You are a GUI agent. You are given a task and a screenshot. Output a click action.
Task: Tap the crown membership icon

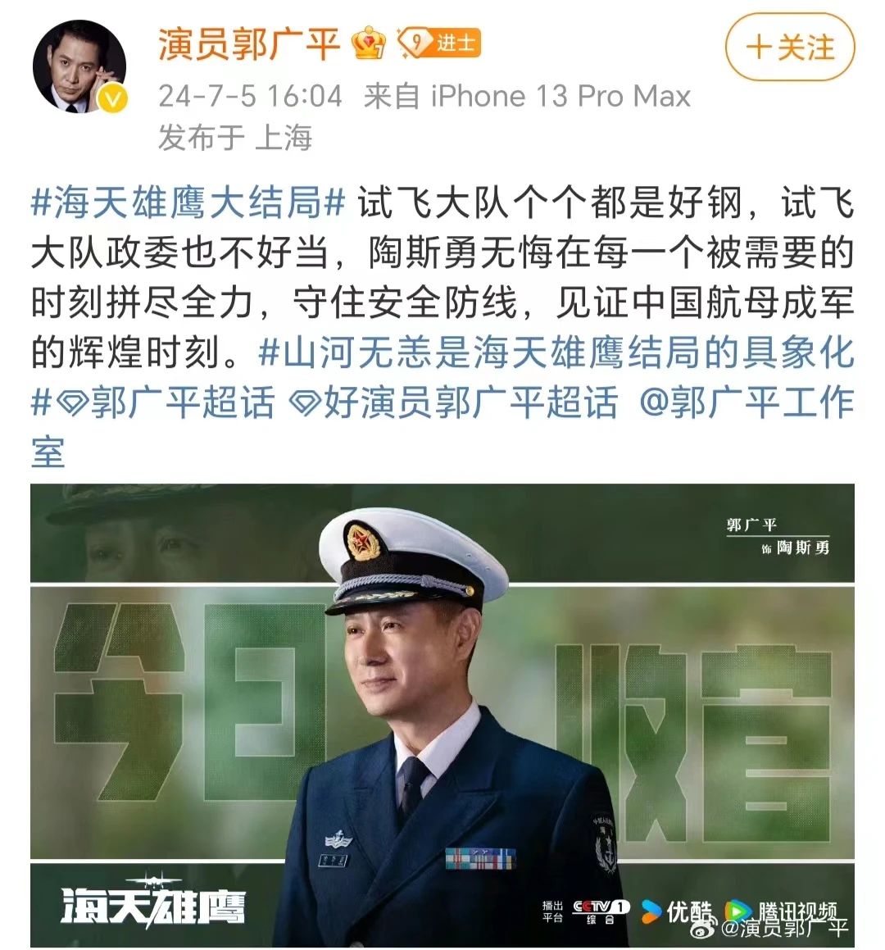click(x=369, y=43)
